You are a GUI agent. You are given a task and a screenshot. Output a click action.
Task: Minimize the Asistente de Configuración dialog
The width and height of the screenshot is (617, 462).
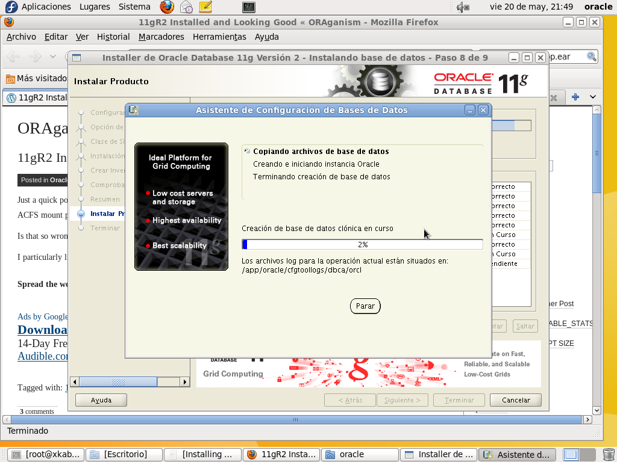470,111
